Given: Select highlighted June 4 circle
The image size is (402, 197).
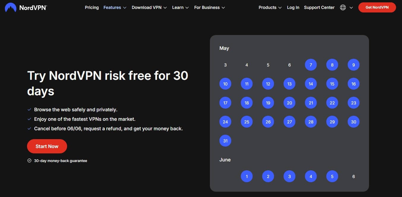Looking at the screenshot, I should coord(311,176).
